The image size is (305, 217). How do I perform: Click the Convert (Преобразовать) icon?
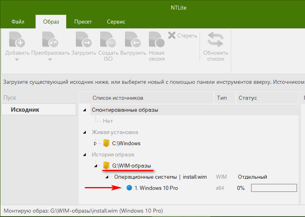click(50, 39)
